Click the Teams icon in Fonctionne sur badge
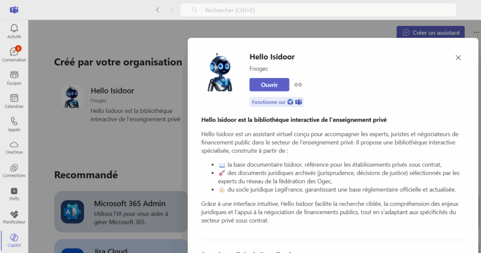This screenshot has width=481, height=253. click(x=299, y=102)
